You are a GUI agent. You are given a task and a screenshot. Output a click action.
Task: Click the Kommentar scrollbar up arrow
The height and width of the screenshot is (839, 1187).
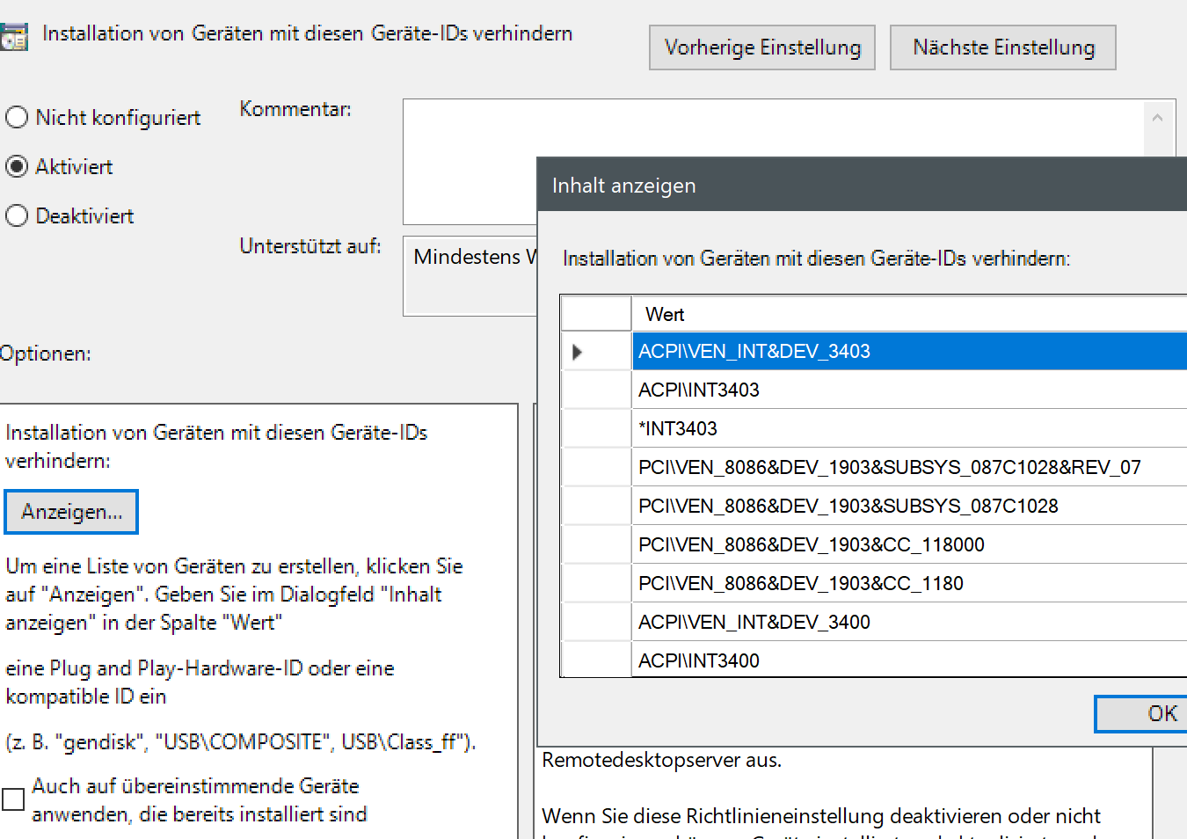(1158, 118)
